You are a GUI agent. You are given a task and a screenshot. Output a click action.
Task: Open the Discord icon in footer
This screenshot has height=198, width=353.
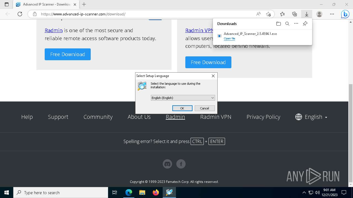[167, 164]
